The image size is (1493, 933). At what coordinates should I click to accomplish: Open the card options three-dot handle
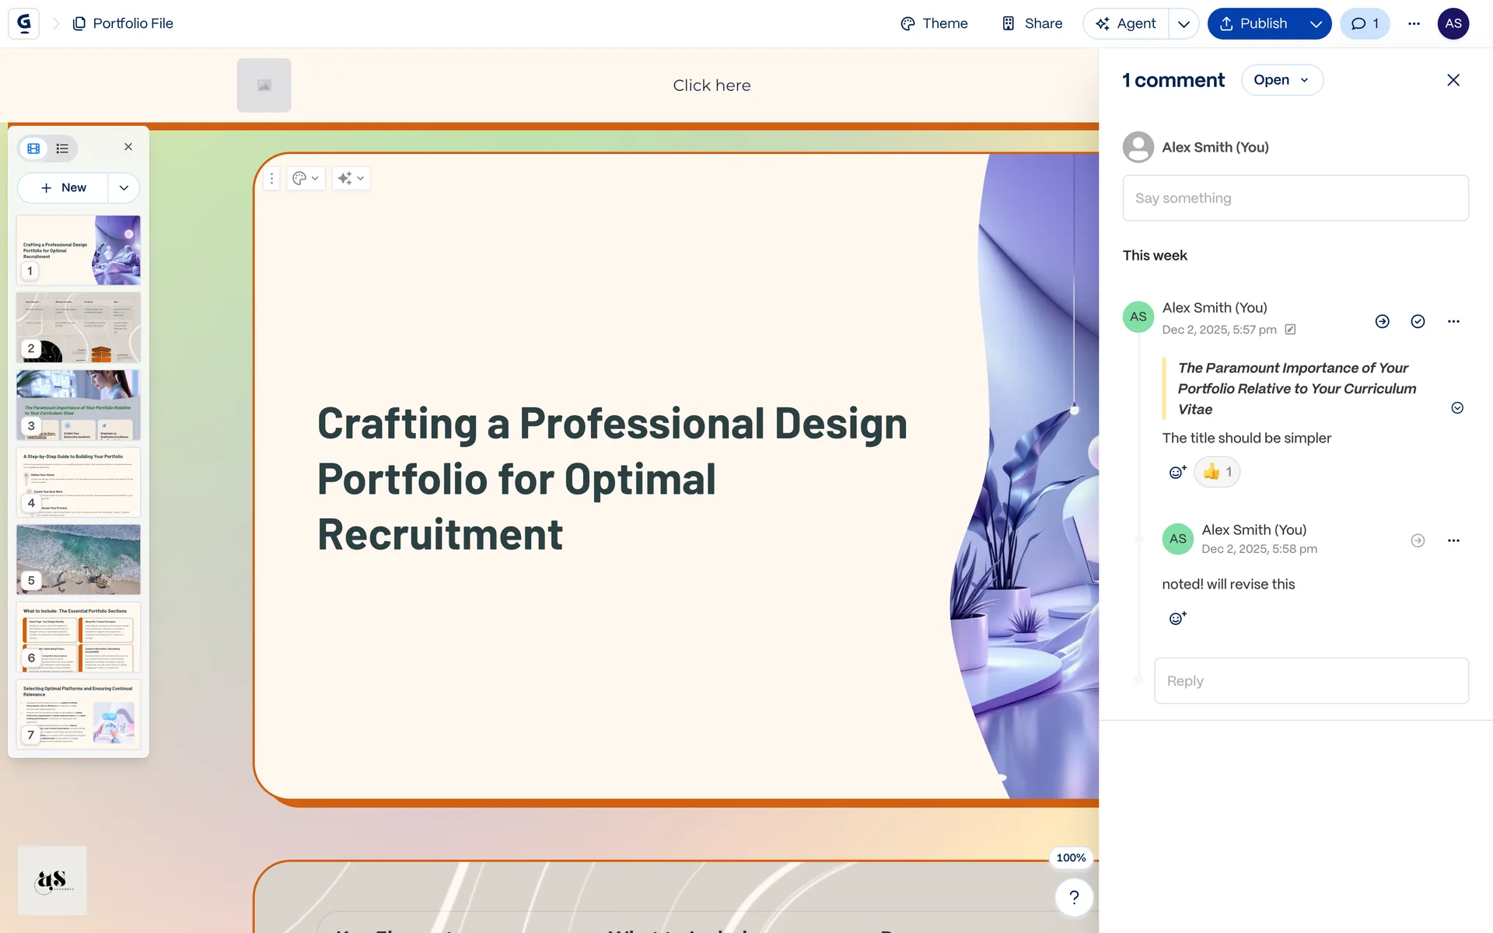(271, 178)
